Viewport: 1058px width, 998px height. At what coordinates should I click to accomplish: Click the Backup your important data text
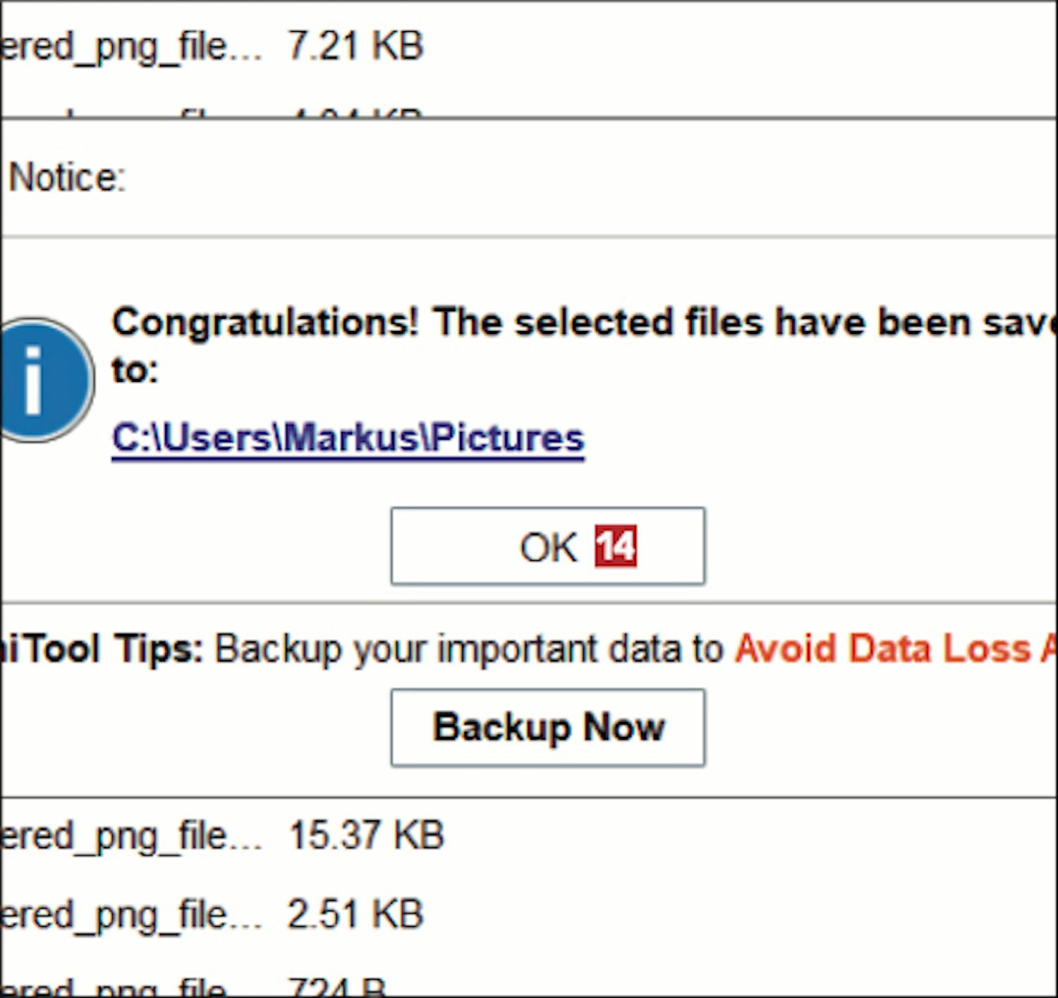point(469,649)
